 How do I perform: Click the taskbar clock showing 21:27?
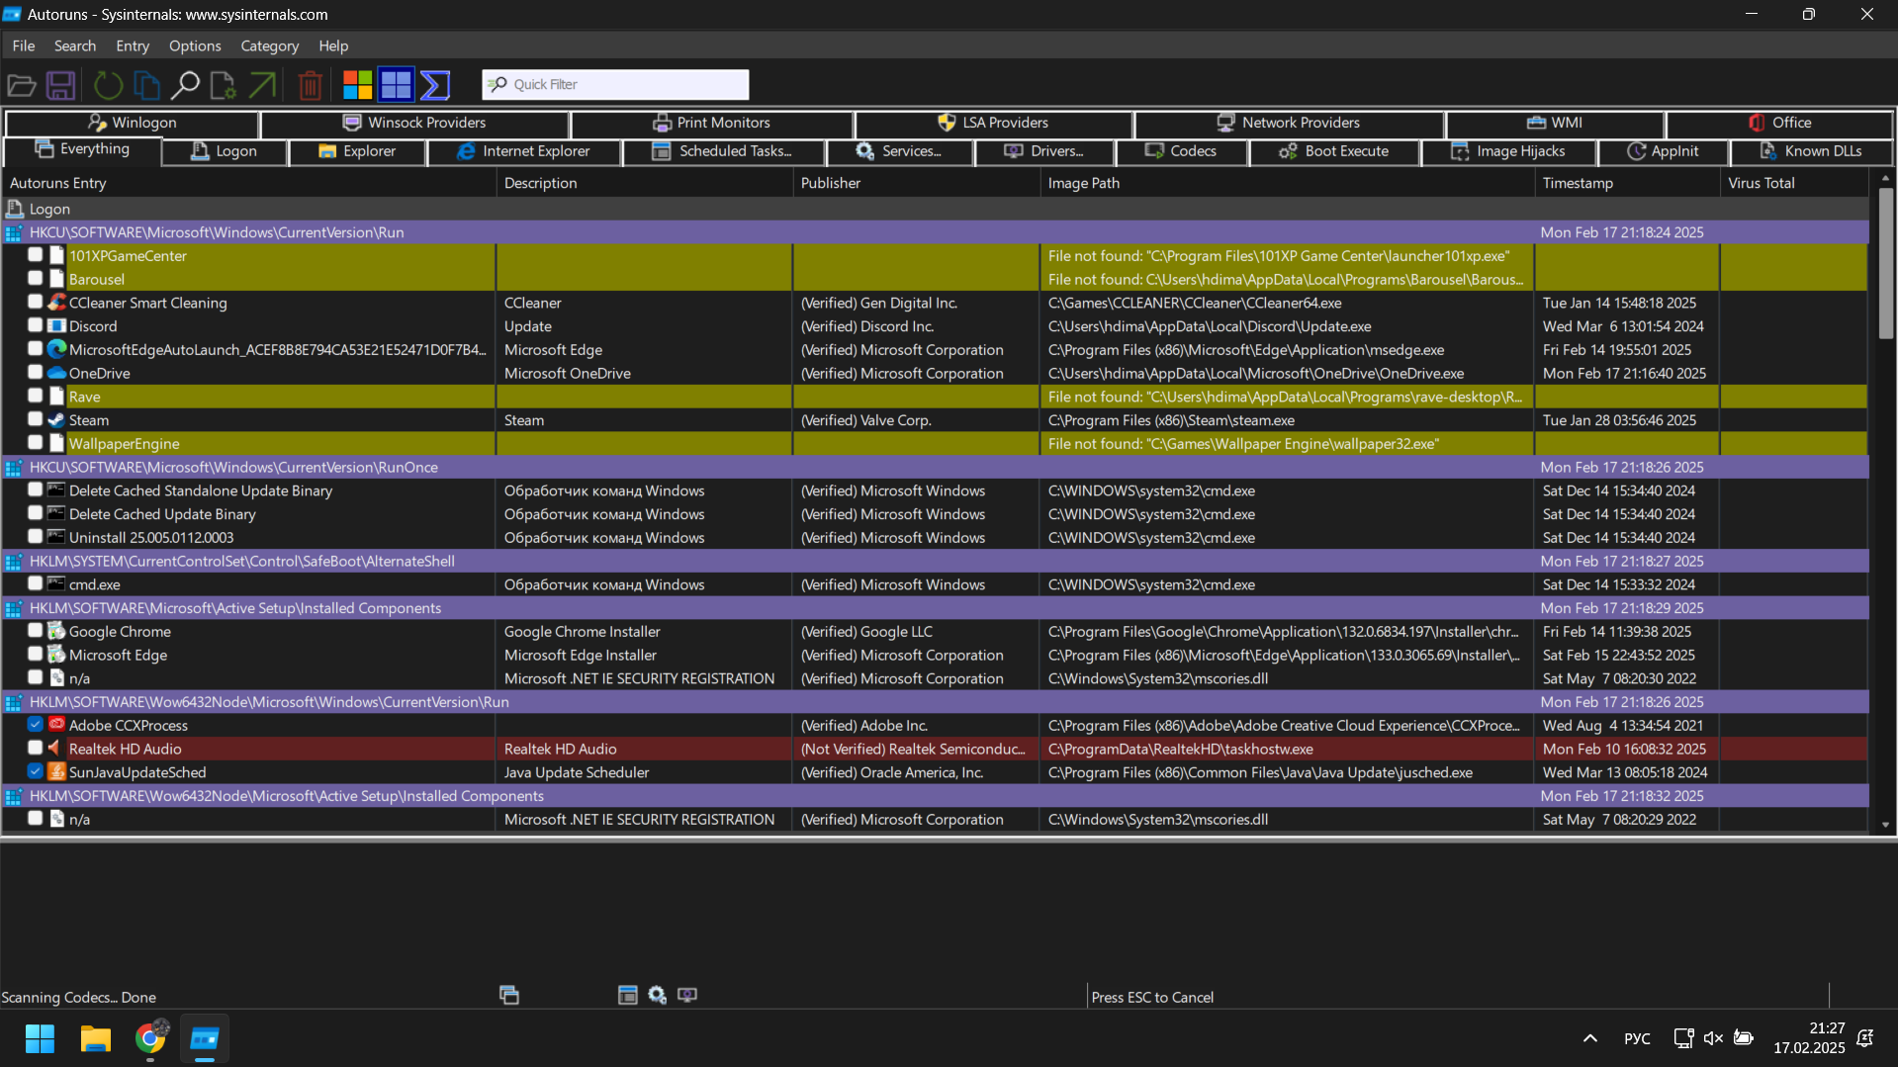pos(1809,1038)
